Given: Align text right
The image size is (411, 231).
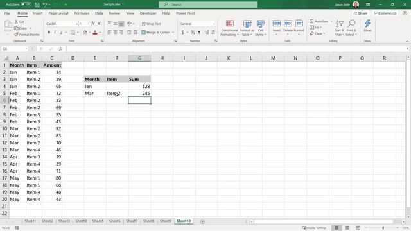Looking at the screenshot, I should pyautogui.click(x=121, y=32).
